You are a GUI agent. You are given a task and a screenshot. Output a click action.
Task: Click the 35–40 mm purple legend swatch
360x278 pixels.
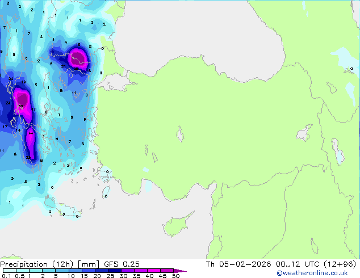141,271
